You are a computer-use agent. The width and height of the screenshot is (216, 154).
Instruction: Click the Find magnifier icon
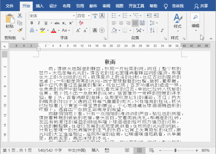click(x=195, y=17)
